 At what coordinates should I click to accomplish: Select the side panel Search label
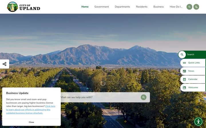[x=191, y=54]
